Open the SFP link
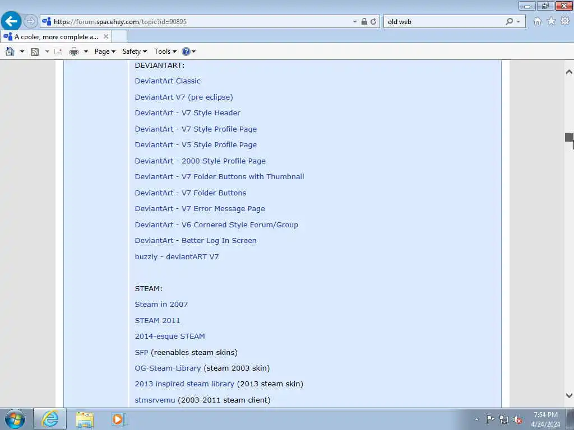 pos(141,353)
